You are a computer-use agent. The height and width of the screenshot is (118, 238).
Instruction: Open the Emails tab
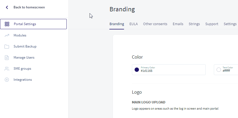(178, 24)
